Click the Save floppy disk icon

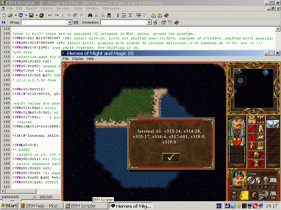pyautogui.click(x=31, y=15)
